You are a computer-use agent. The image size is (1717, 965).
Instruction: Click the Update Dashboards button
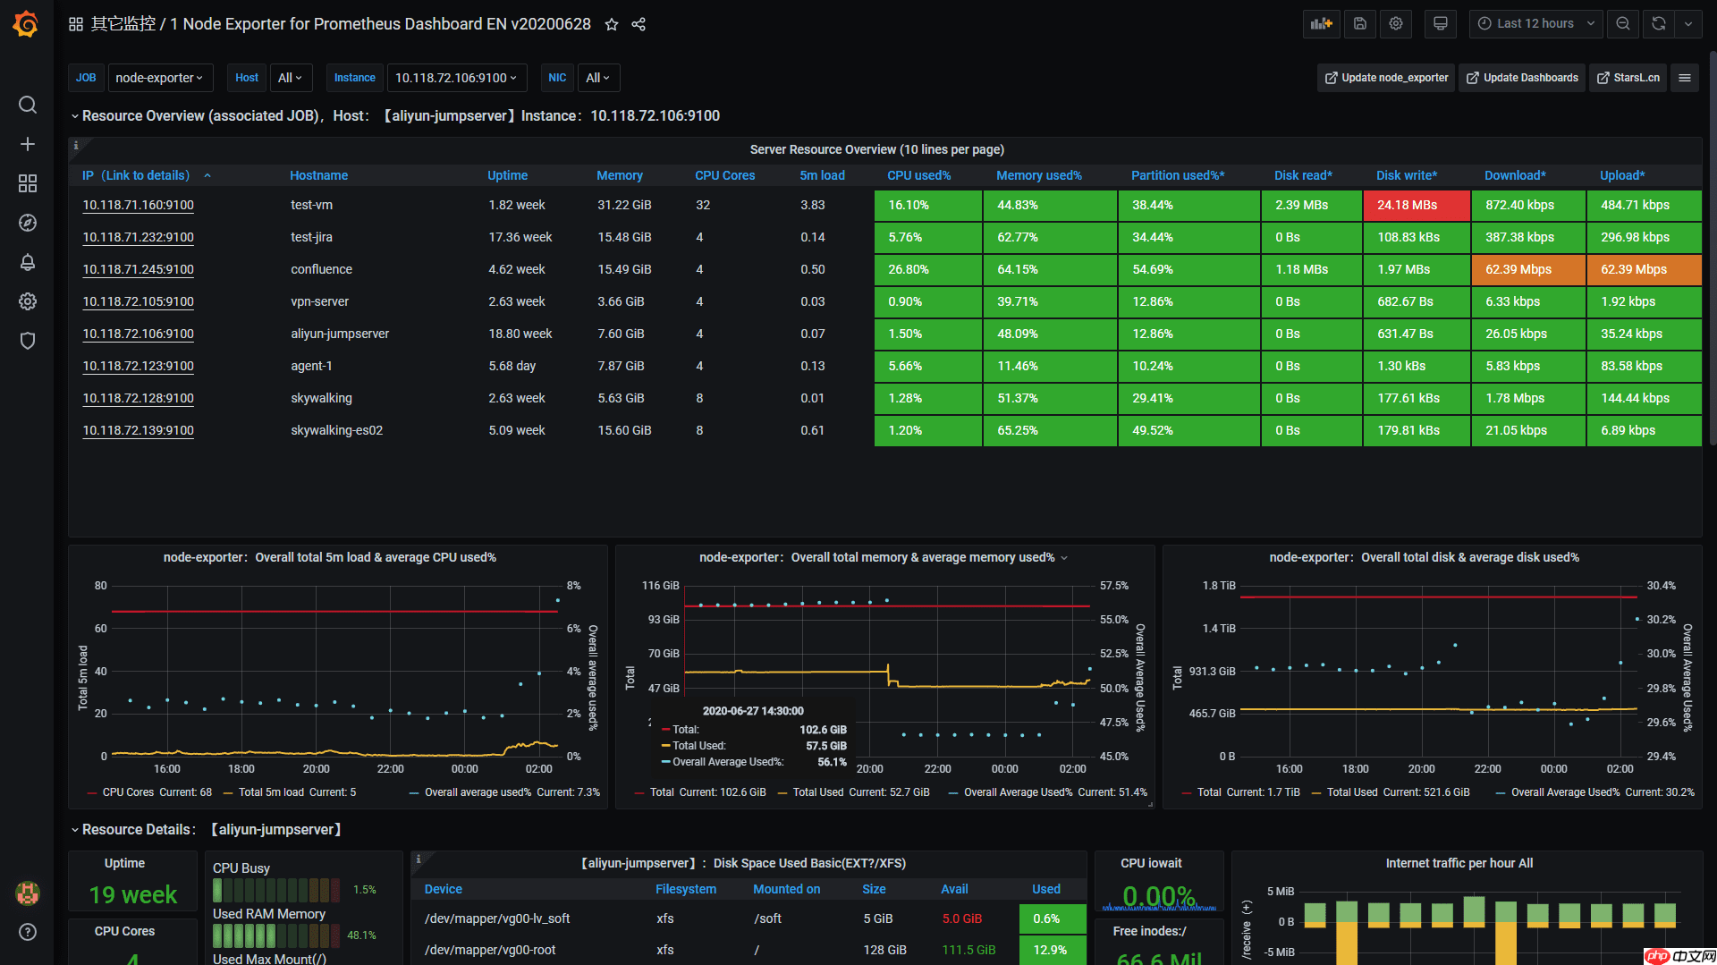[x=1522, y=78]
